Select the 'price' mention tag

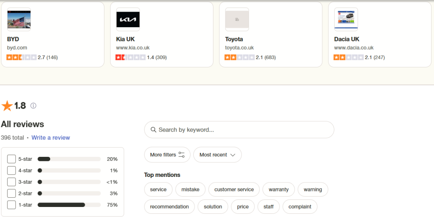[243, 207]
